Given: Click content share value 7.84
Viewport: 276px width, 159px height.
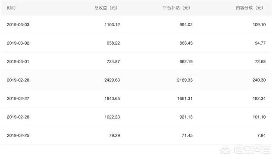Looking at the screenshot, I should tap(261, 135).
